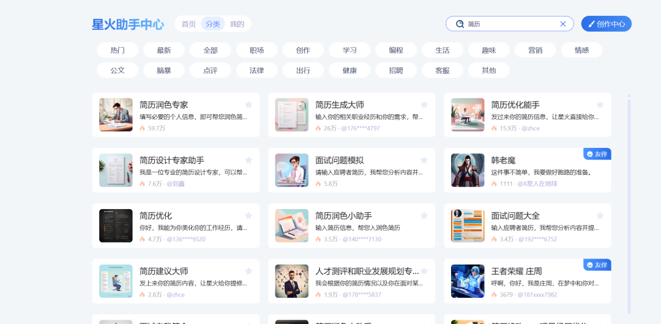The width and height of the screenshot is (661, 324).
Task: Filter by 编程 category
Action: pyautogui.click(x=396, y=50)
